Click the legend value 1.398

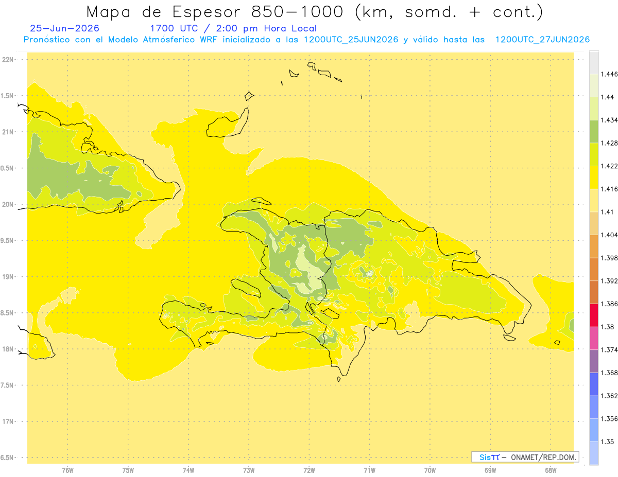coord(609,258)
